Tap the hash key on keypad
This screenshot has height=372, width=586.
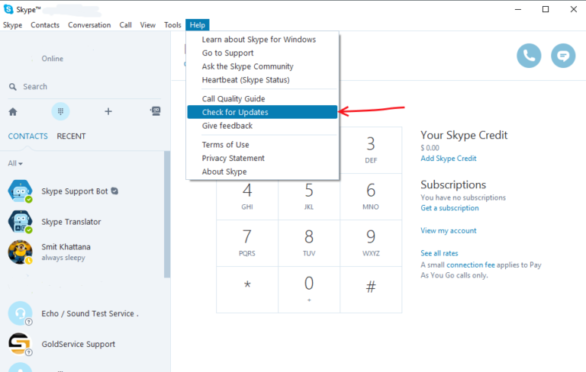click(x=371, y=290)
